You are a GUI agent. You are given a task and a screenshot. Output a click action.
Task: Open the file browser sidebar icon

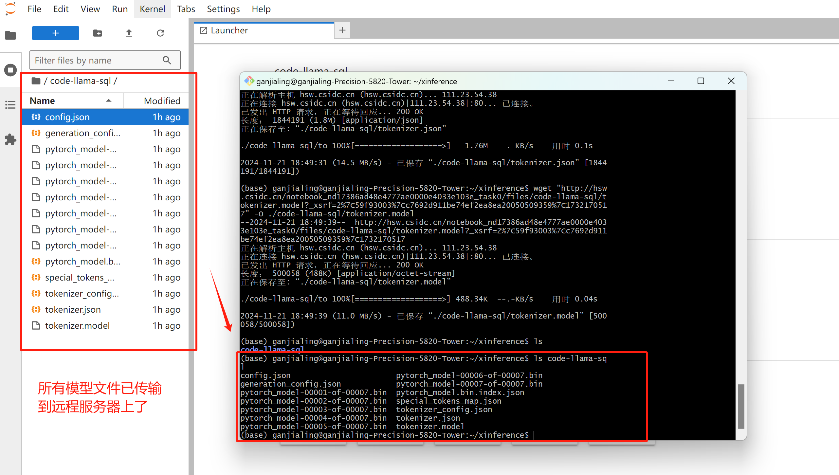click(x=10, y=35)
